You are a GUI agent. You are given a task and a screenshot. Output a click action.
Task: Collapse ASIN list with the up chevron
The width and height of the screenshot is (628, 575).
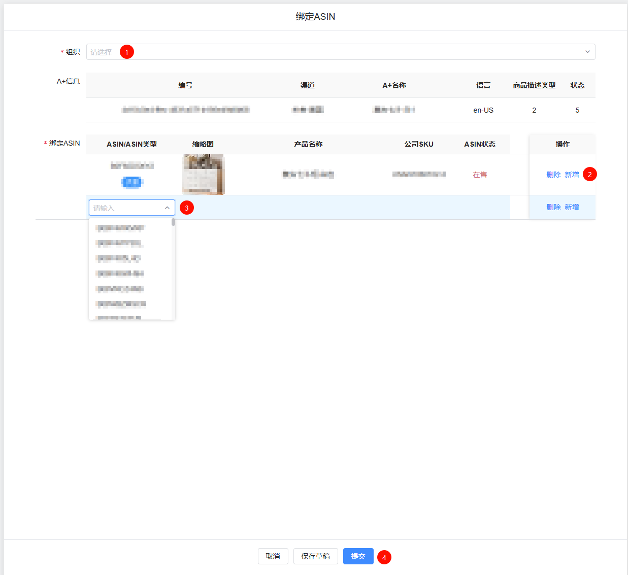pos(167,208)
